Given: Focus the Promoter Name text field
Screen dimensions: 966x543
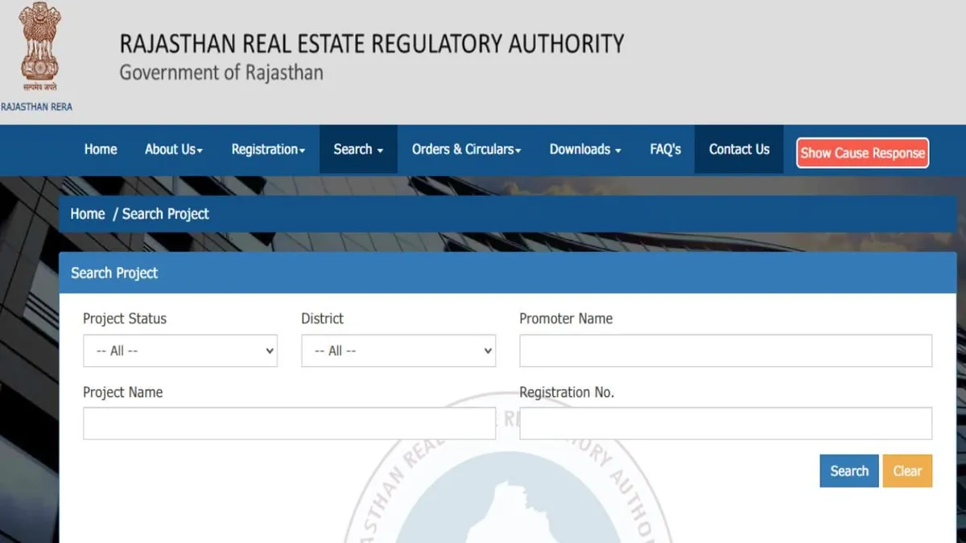Looking at the screenshot, I should click(725, 351).
